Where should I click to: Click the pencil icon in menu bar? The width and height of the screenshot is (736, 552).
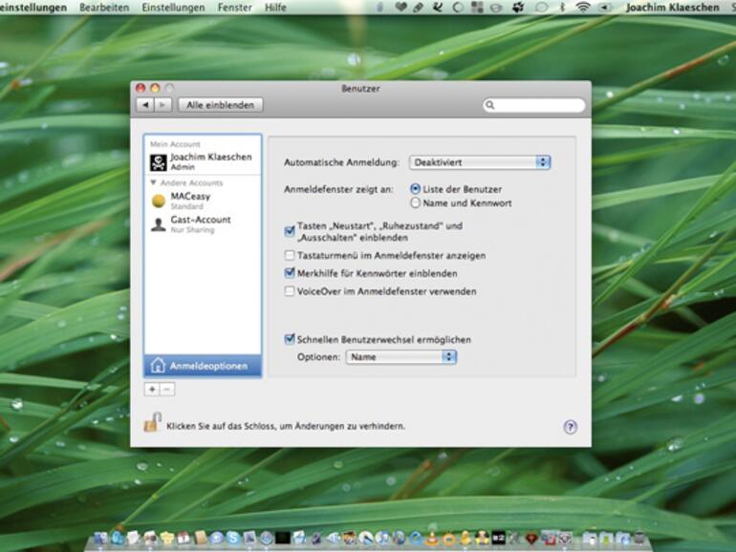click(418, 7)
